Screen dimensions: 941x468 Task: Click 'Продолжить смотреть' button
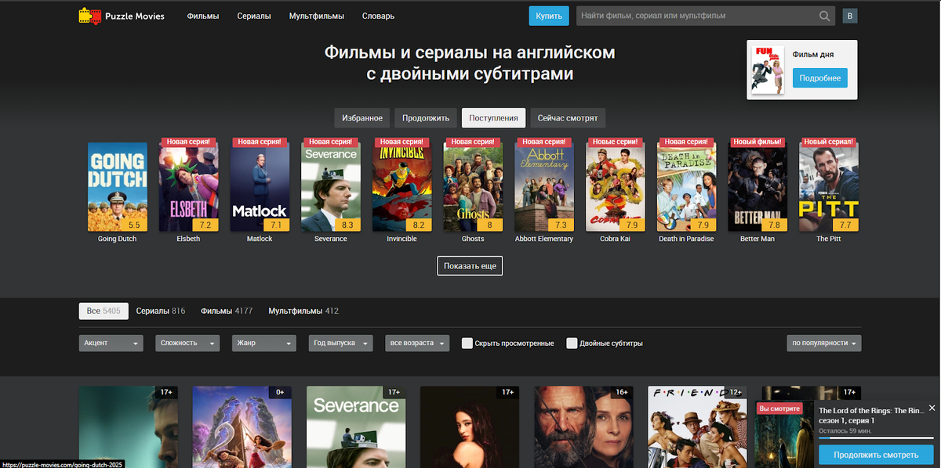pyautogui.click(x=876, y=455)
